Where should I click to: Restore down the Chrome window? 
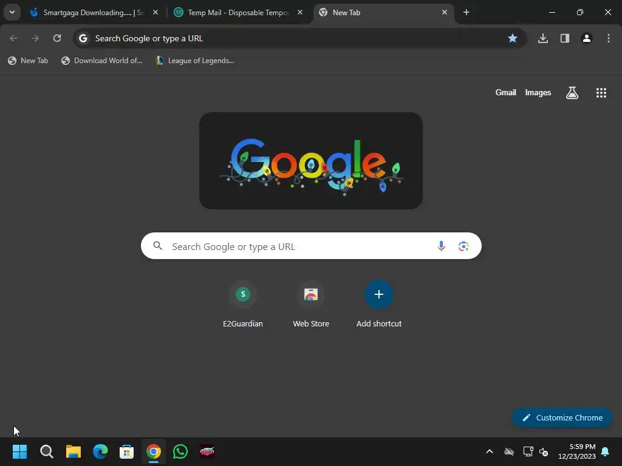coord(580,12)
